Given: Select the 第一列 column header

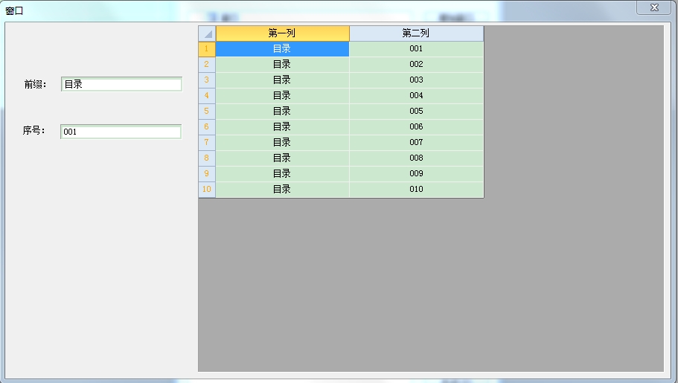Looking at the screenshot, I should pyautogui.click(x=282, y=33).
